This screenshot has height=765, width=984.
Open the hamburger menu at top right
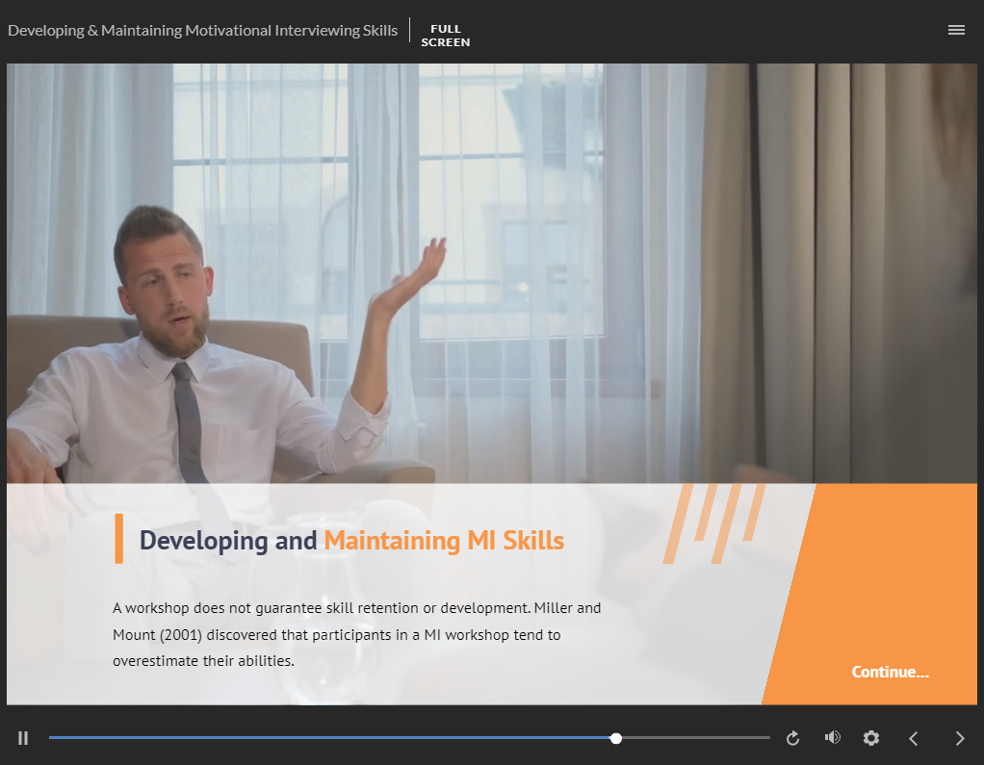pyautogui.click(x=956, y=30)
